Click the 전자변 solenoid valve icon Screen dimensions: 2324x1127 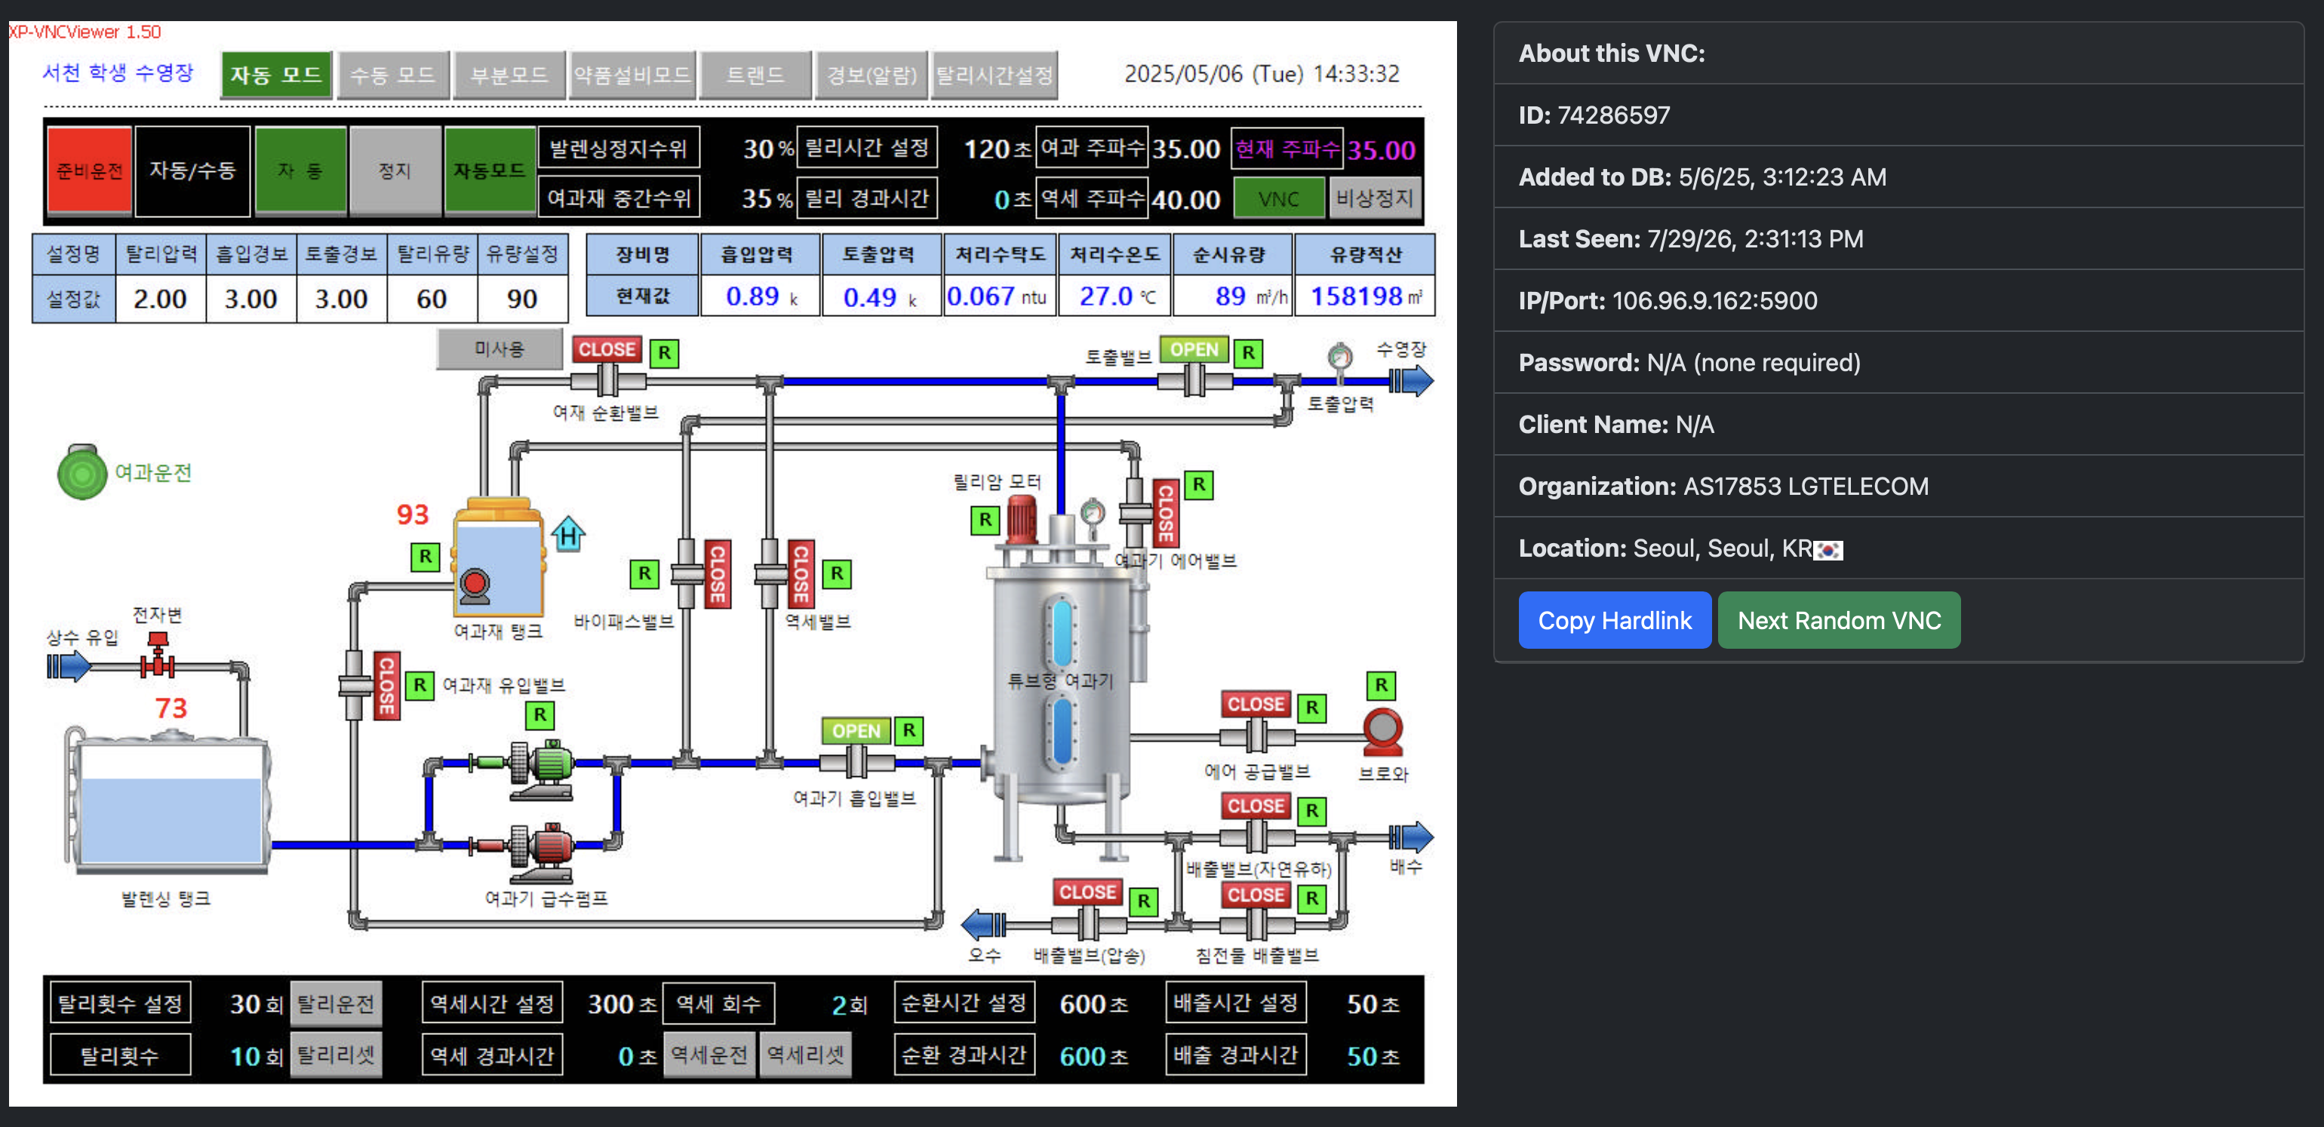tap(158, 656)
